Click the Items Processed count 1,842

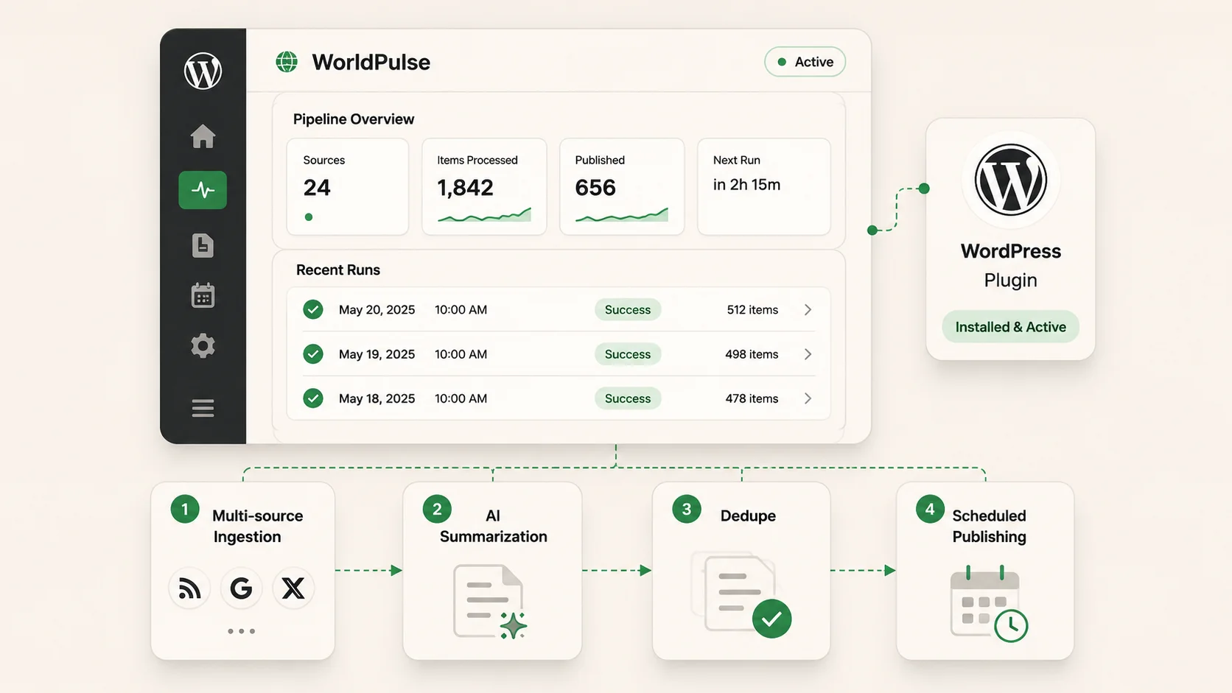pyautogui.click(x=465, y=188)
